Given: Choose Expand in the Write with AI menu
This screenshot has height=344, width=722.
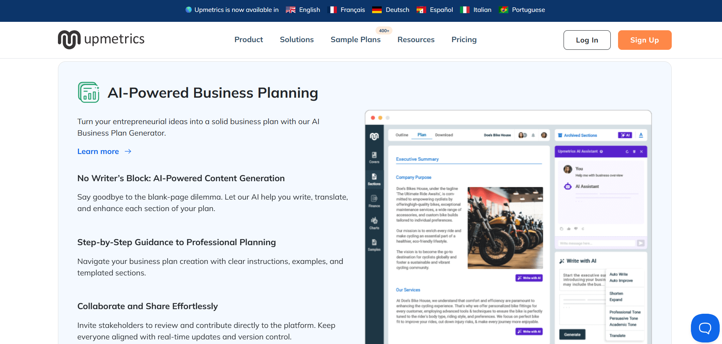Looking at the screenshot, I should (x=616, y=300).
